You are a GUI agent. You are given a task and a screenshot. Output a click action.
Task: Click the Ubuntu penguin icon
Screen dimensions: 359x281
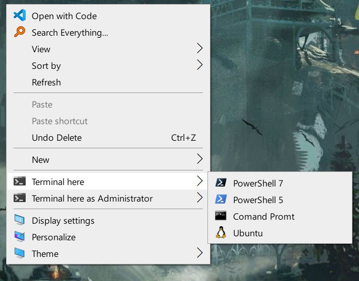coord(221,232)
